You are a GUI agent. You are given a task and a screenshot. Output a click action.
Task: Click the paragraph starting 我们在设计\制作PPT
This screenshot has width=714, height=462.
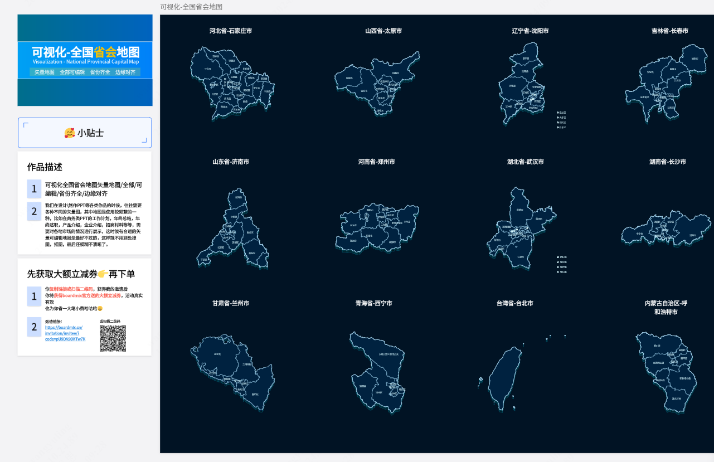pos(94,225)
